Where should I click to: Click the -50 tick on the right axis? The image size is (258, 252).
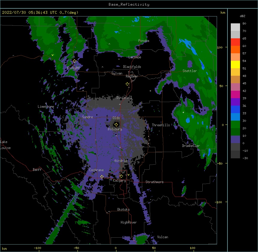pos(220,163)
